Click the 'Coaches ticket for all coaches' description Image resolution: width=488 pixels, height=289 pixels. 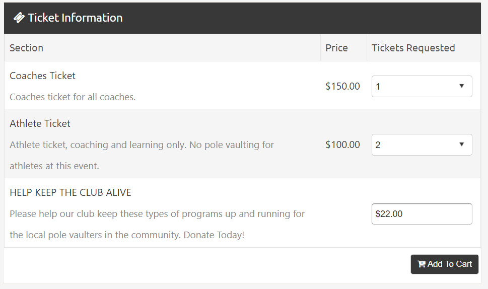pos(73,97)
